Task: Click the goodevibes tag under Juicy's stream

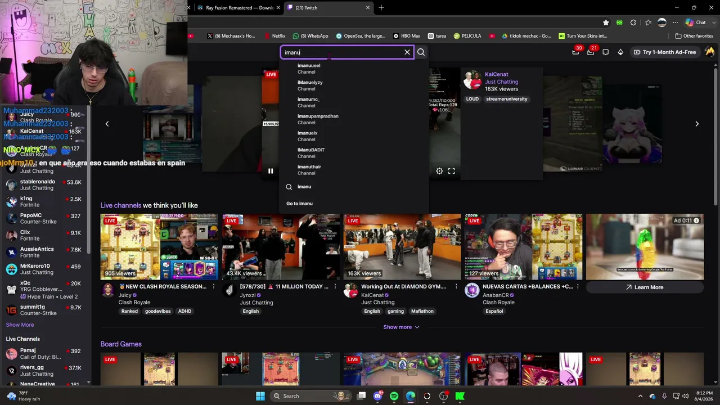Action: tap(157, 311)
